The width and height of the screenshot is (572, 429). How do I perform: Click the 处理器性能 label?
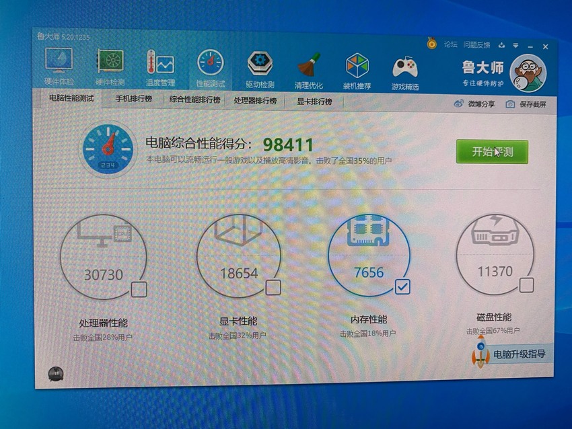pos(103,323)
